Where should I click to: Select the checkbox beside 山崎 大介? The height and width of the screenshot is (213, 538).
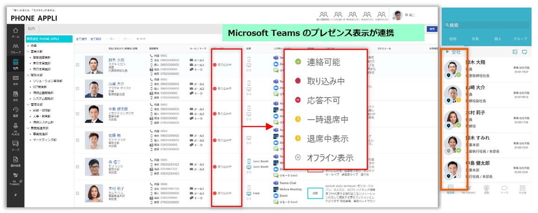coord(77,89)
